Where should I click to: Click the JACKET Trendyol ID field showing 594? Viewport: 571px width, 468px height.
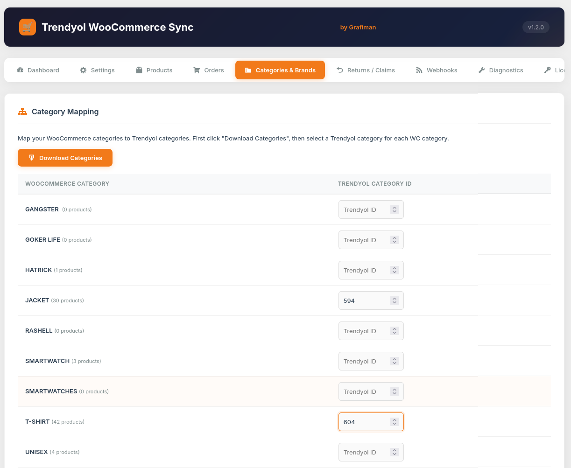(371, 300)
